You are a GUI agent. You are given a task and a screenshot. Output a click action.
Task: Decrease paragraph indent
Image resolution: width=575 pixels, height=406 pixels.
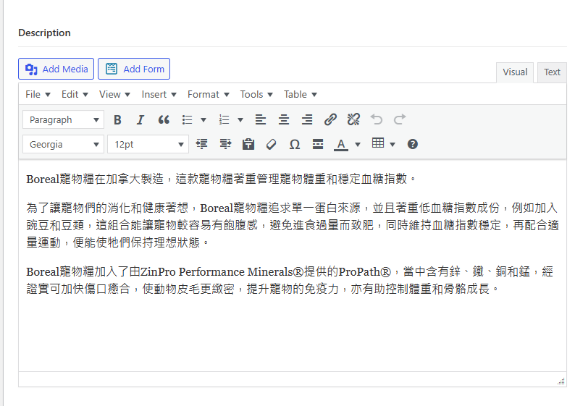click(x=202, y=144)
